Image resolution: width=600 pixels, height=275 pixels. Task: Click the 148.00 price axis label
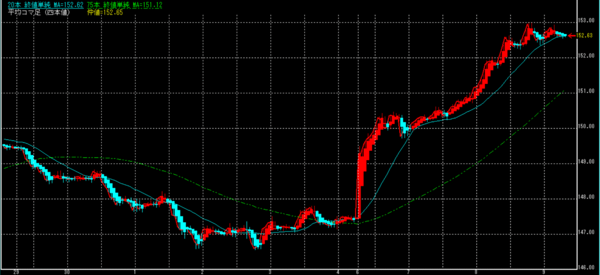(x=584, y=198)
